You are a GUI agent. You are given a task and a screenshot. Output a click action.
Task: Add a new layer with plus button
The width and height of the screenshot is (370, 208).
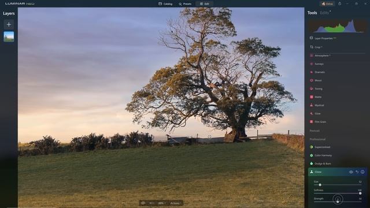click(x=9, y=24)
